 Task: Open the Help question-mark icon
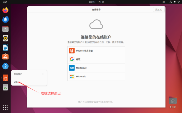pos(5,66)
